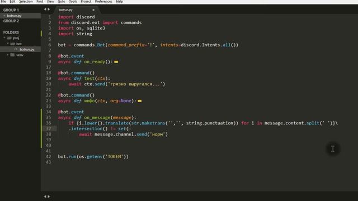Click line number 42 in the gutter

tap(49, 156)
